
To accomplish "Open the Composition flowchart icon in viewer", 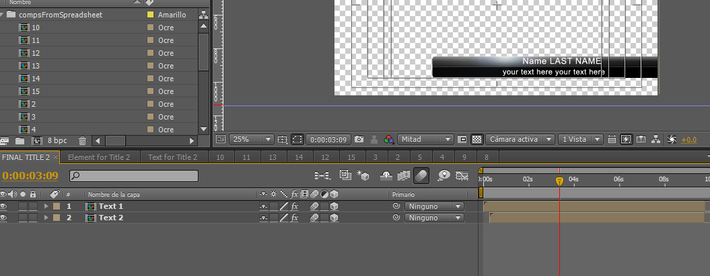I will click(x=655, y=139).
